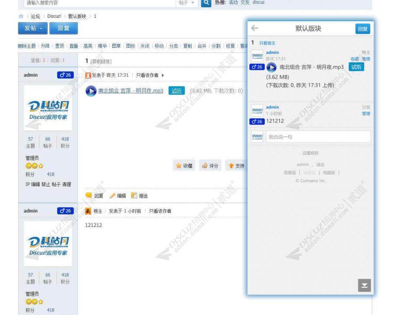Click 禁止 in the first admin's tools row
Image resolution: width=394 pixels, height=315 pixels.
46,184
